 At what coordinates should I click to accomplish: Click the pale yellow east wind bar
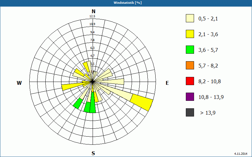tap(112, 82)
